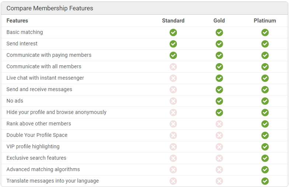289x187 pixels.
Task: Select the Gold column header
Action: click(x=219, y=21)
